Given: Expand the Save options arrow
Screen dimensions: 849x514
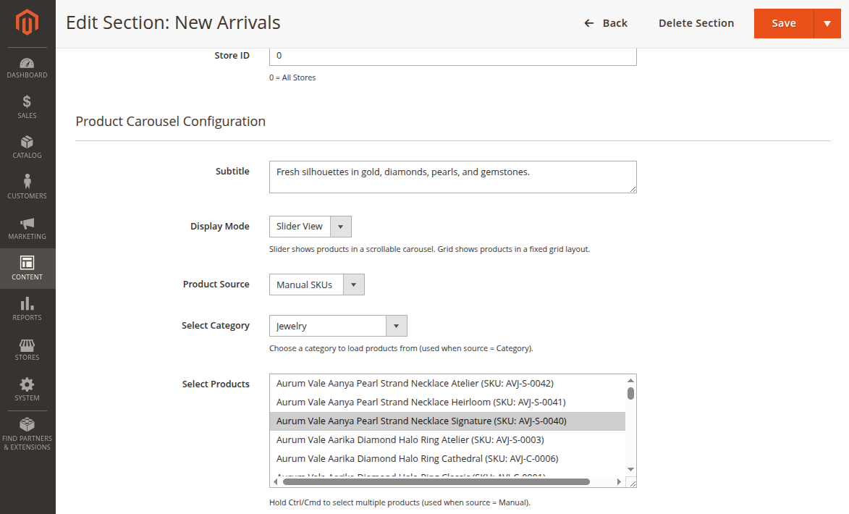Looking at the screenshot, I should pos(827,23).
